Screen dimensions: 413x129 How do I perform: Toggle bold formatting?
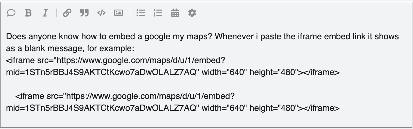pyautogui.click(x=28, y=13)
